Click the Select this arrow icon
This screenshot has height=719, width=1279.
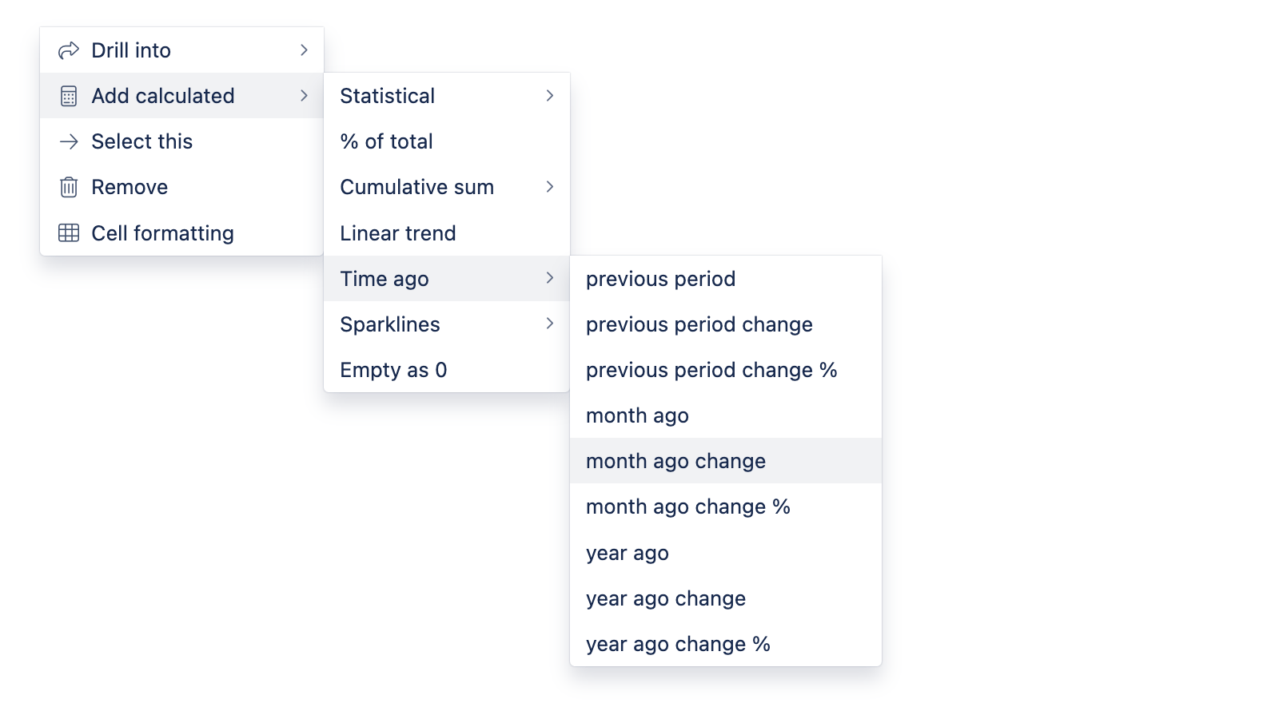(69, 141)
